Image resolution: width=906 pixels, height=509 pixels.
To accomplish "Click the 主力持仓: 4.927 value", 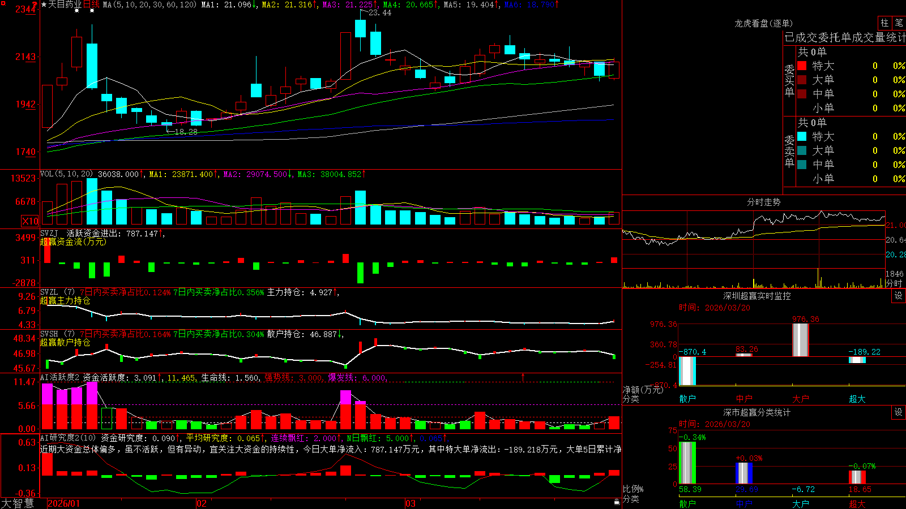I will (299, 292).
